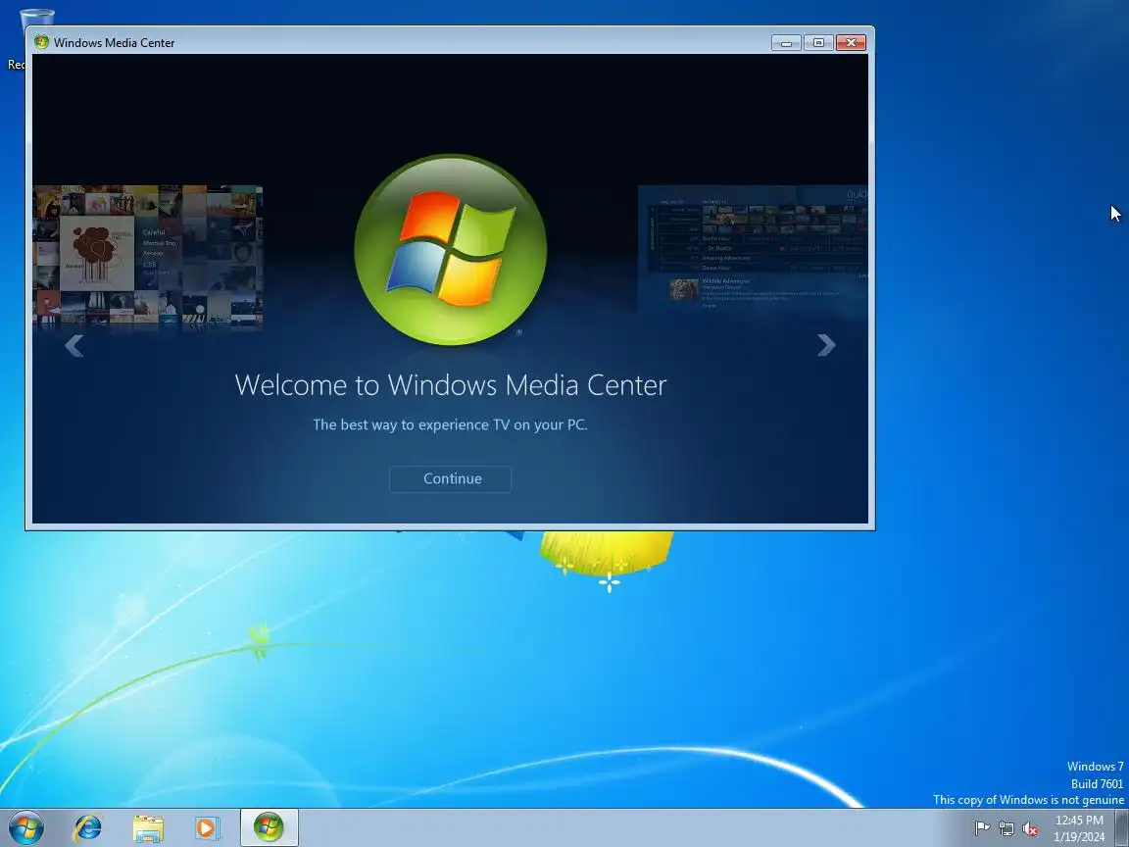1129x847 pixels.
Task: Click the green Windows Media Center logo
Action: click(x=450, y=250)
